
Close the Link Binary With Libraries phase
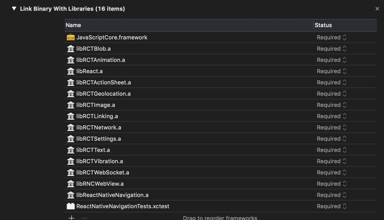click(377, 9)
